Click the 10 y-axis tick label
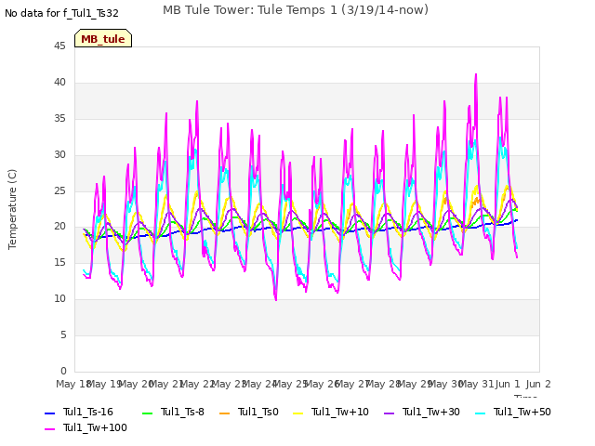Viewport: 595px width, 446px height. (59, 299)
